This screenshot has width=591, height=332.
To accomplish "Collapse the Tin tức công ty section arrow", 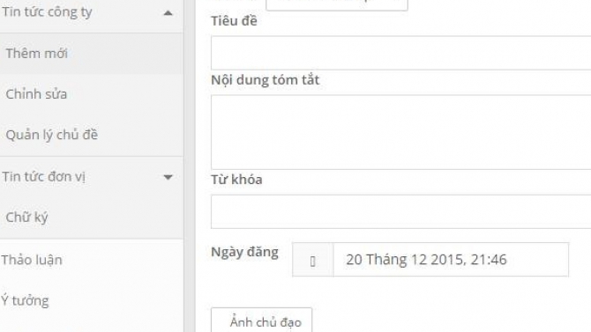I will tap(168, 13).
